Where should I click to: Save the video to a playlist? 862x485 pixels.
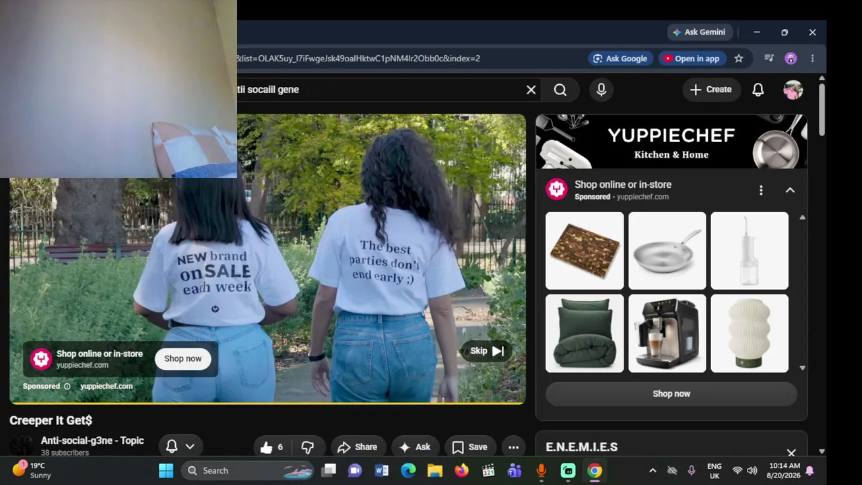click(470, 447)
